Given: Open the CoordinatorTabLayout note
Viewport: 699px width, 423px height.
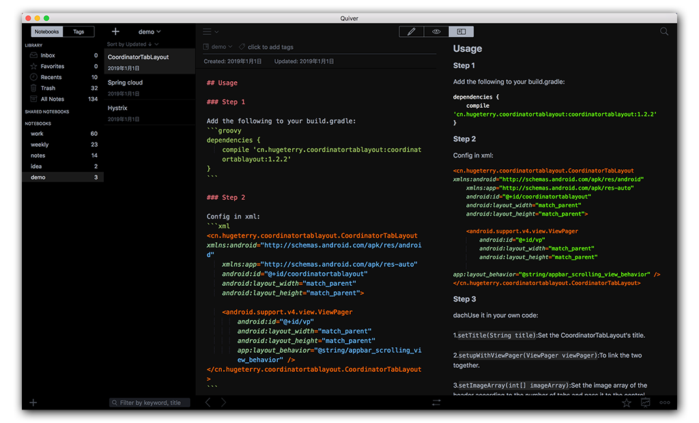Looking at the screenshot, I should pos(149,61).
